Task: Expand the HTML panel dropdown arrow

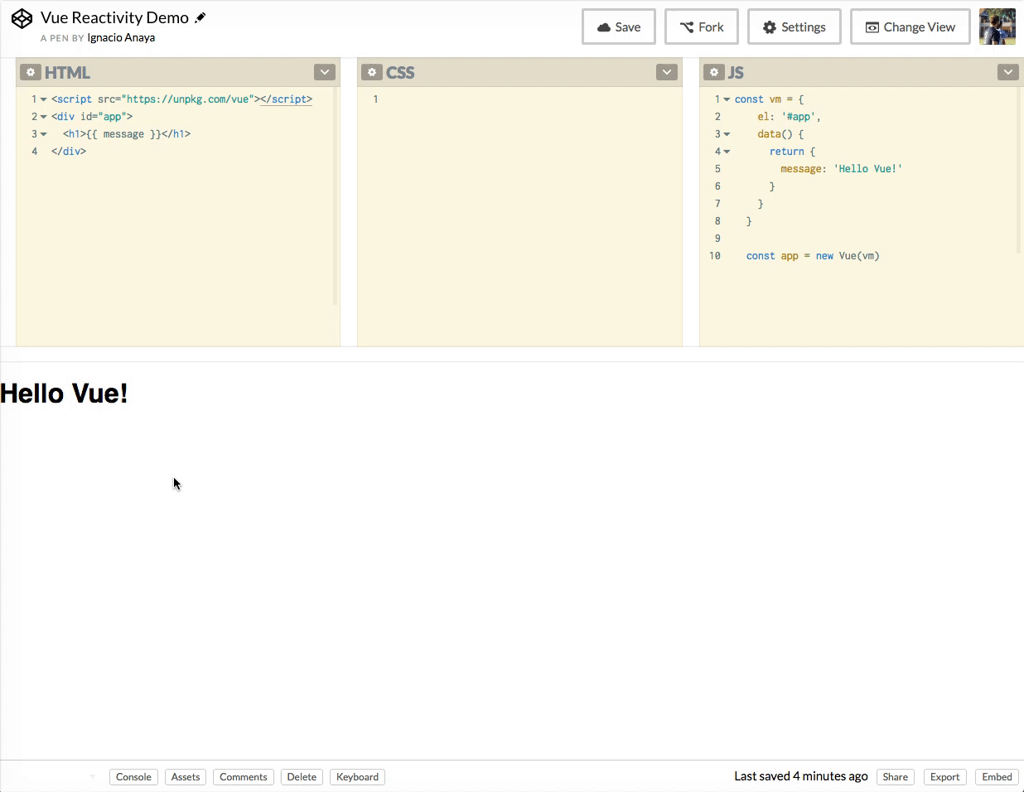Action: click(325, 72)
